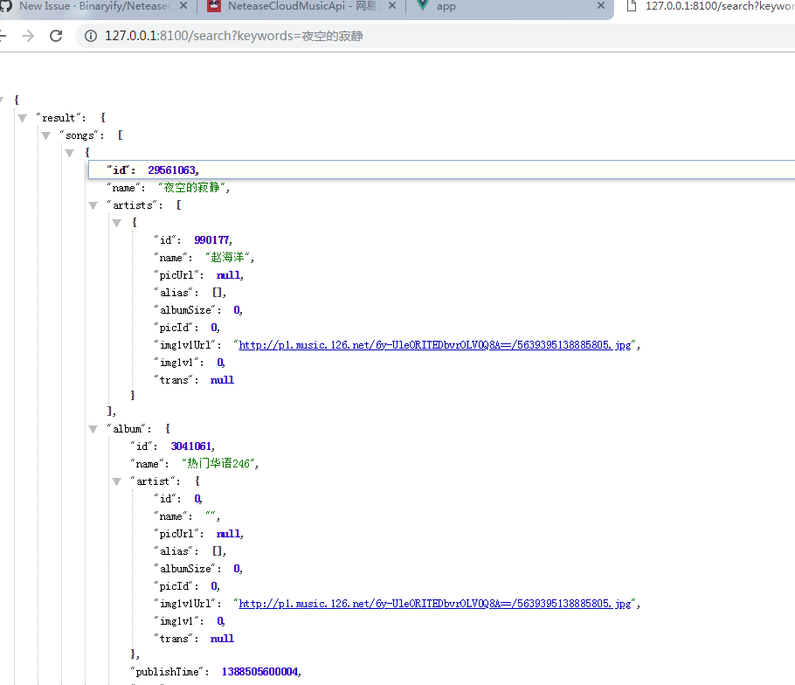Open the first imgvlUrl link under artists

pyautogui.click(x=435, y=345)
